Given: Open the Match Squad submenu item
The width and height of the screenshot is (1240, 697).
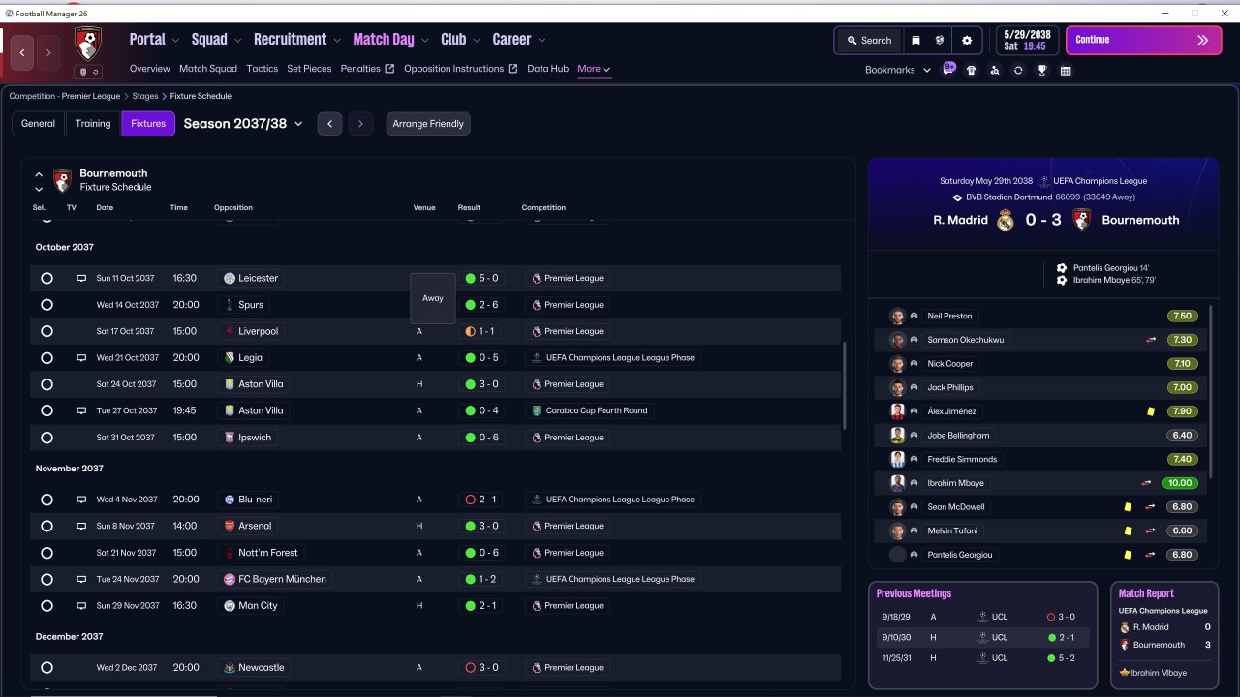Looking at the screenshot, I should (x=208, y=69).
